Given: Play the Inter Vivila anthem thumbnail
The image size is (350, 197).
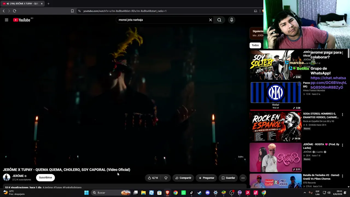Looking at the screenshot, I should [276, 95].
